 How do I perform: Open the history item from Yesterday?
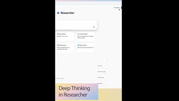(82, 83)
